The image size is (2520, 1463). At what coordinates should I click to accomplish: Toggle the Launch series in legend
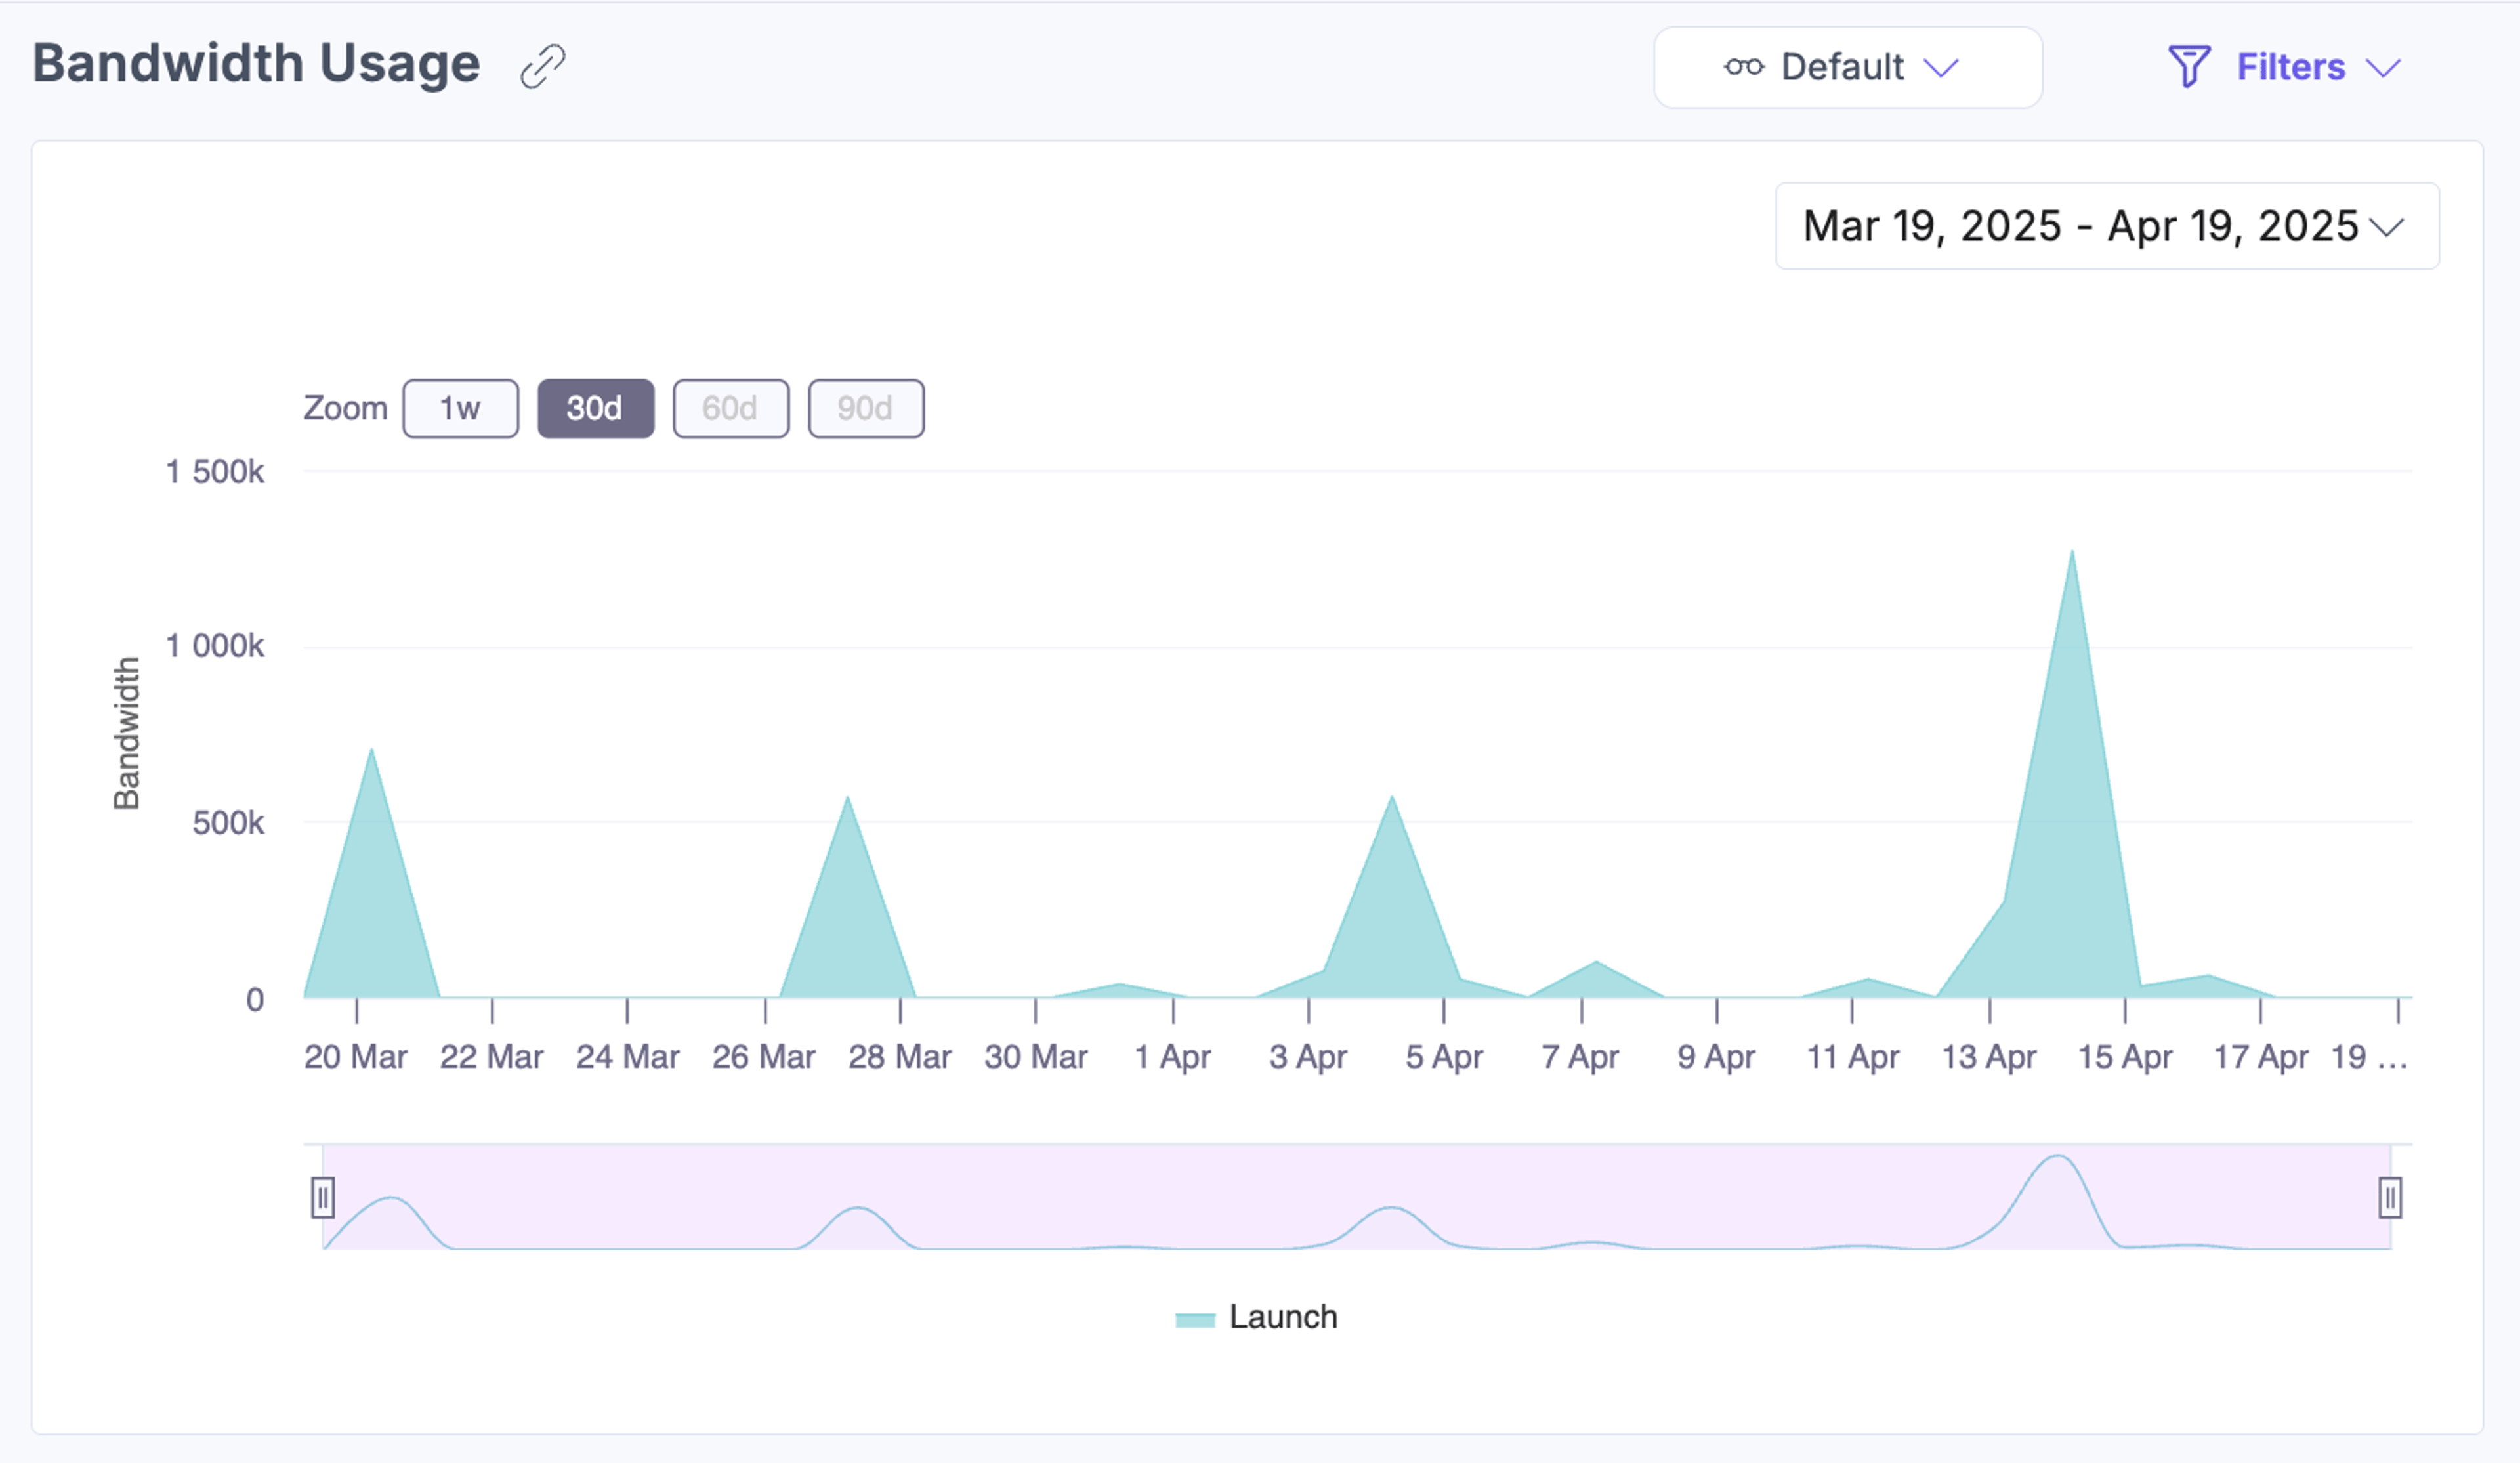[1256, 1317]
